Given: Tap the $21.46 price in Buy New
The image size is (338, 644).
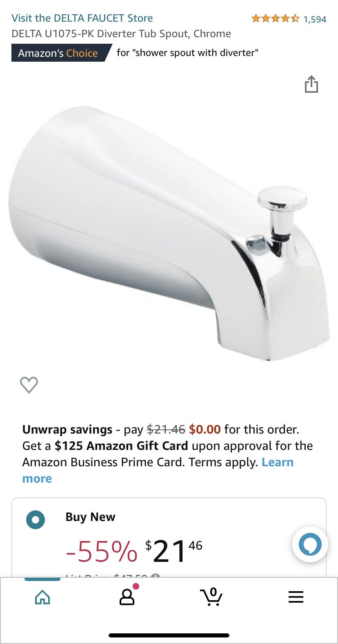Looking at the screenshot, I should tap(173, 551).
